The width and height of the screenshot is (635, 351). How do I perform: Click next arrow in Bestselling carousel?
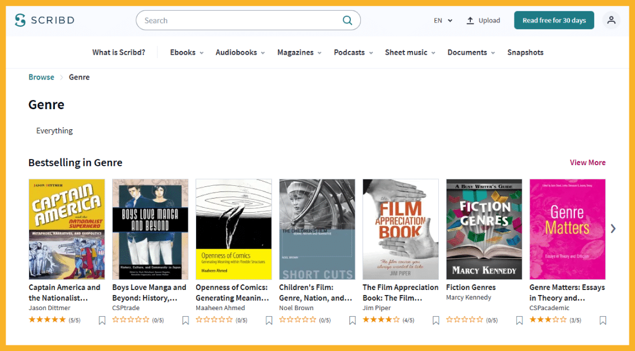613,229
